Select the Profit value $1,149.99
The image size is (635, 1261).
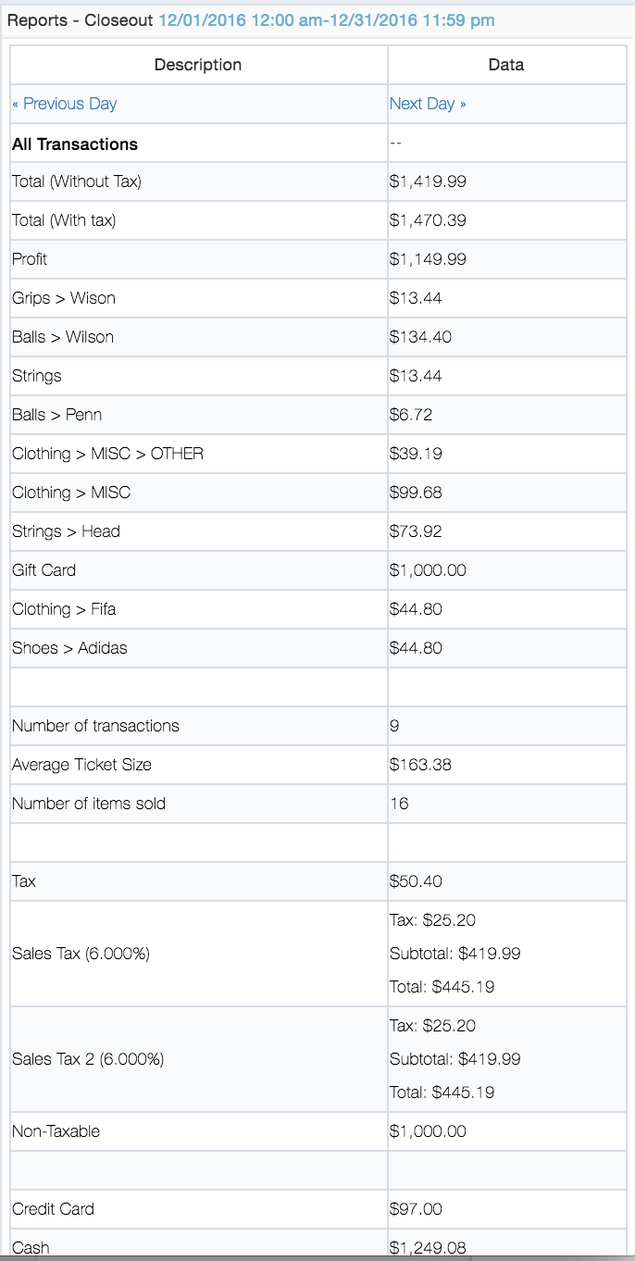[x=428, y=259]
